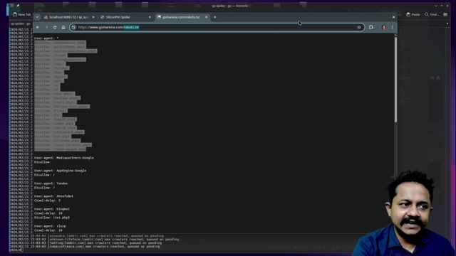
Task: Reload the gsmarena robots.txt page
Action: (55, 27)
